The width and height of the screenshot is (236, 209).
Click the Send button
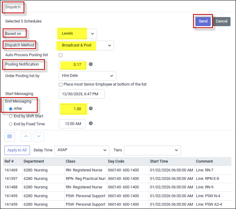click(203, 21)
